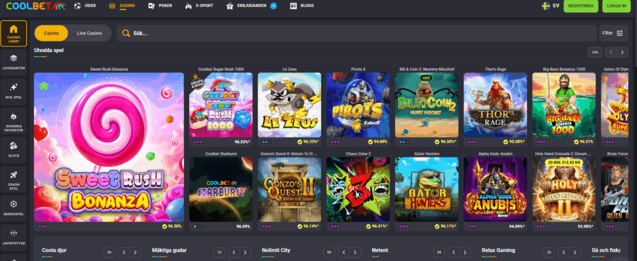Select the Casino pill toggle
Viewport: 637px width, 261px height.
[x=51, y=33]
